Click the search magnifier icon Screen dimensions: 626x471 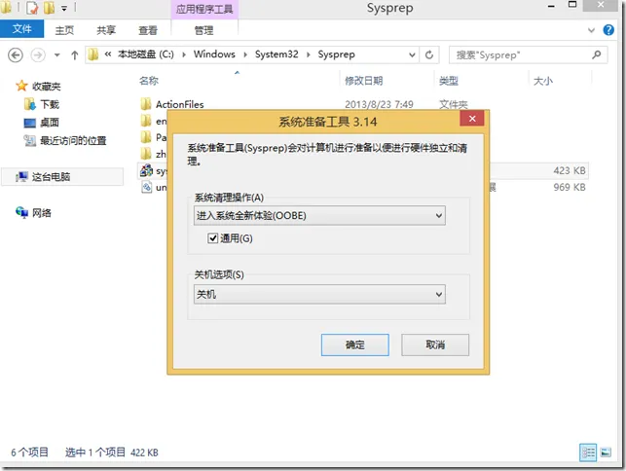(597, 54)
